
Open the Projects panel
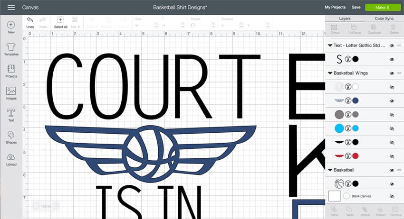[11, 71]
